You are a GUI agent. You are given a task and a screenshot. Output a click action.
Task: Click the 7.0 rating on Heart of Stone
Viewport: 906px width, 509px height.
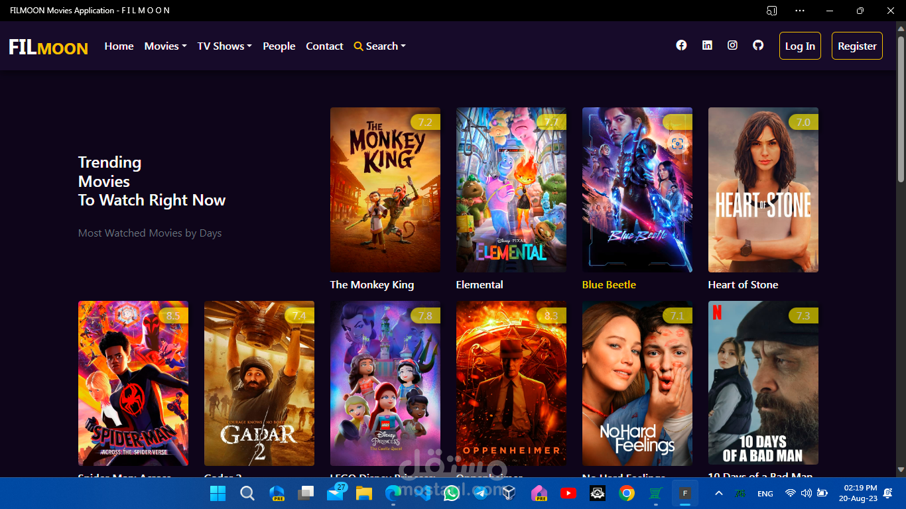pyautogui.click(x=803, y=122)
